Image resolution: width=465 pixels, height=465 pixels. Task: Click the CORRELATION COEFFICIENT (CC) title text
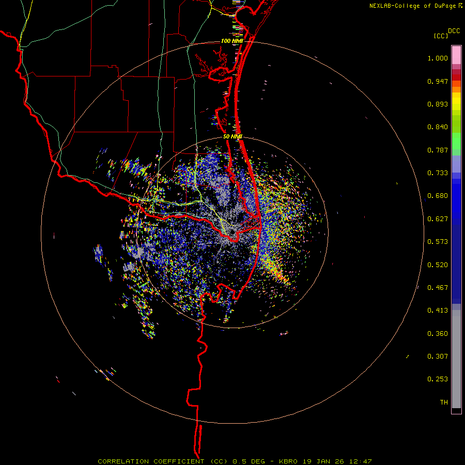pyautogui.click(x=163, y=461)
